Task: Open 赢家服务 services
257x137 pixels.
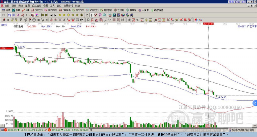Action: click(157, 10)
